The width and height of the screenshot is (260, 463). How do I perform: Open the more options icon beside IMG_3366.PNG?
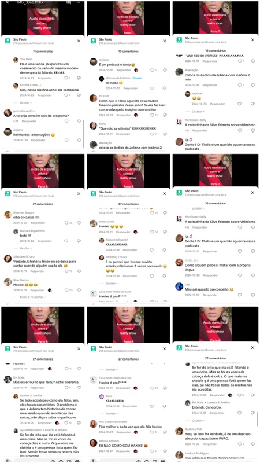pos(79,2)
